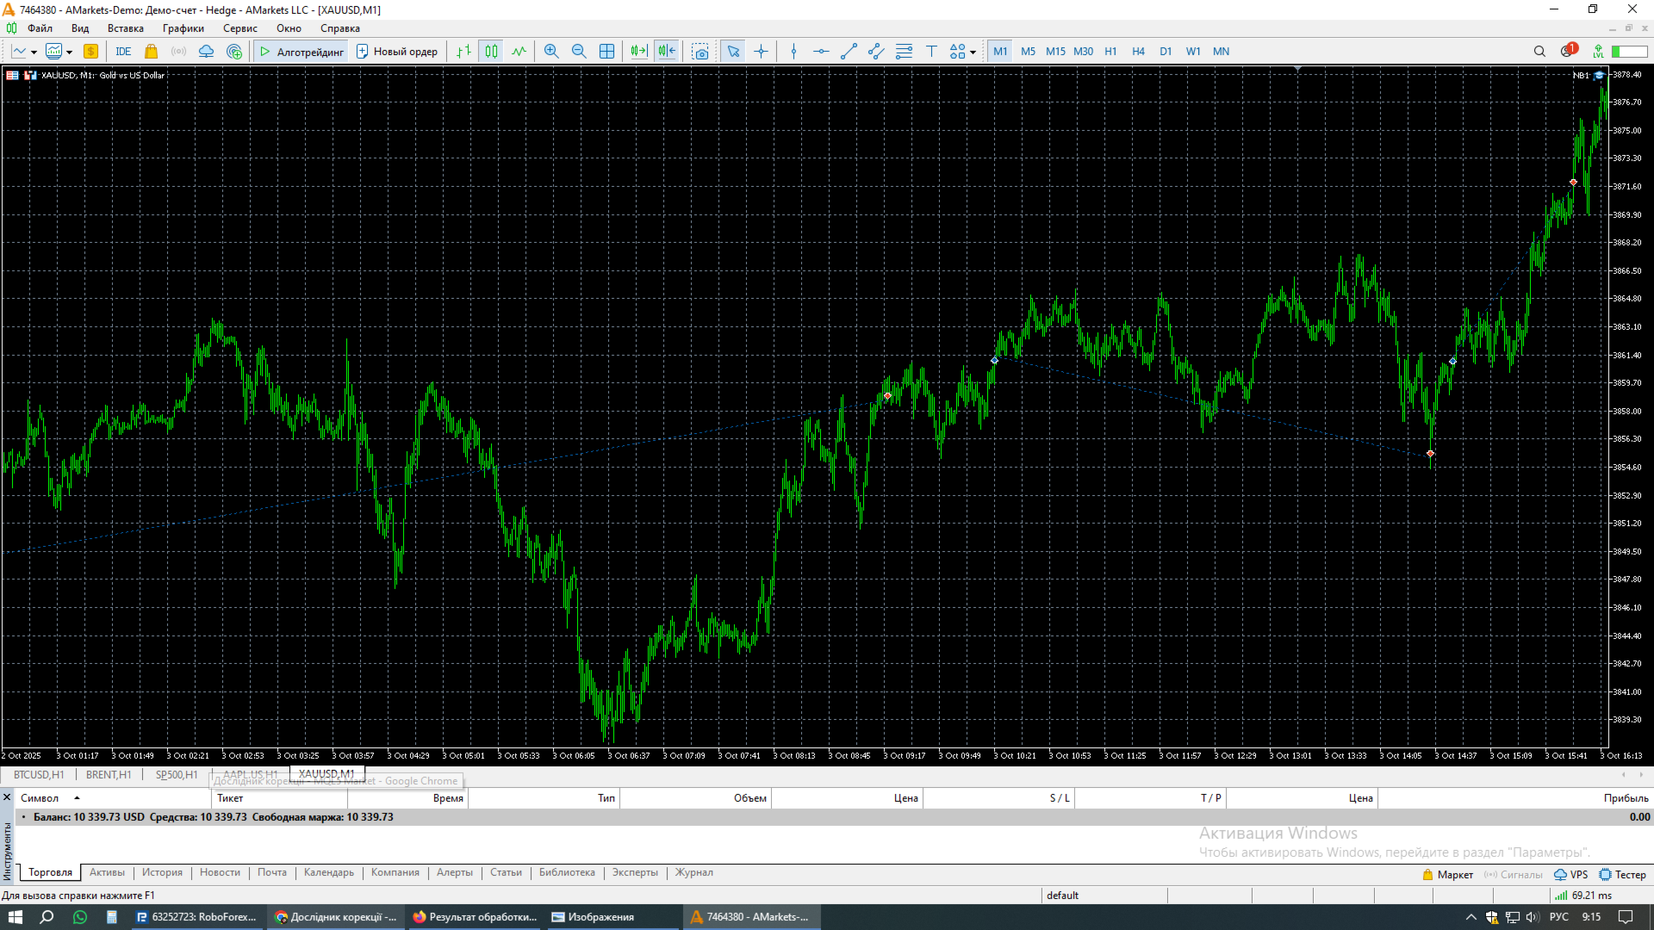The width and height of the screenshot is (1654, 930).
Task: Tile the chart windows using the grid icon
Action: 606,52
